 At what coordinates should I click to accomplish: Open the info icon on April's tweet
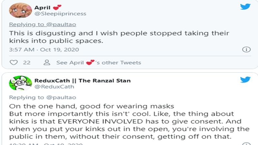(246, 50)
